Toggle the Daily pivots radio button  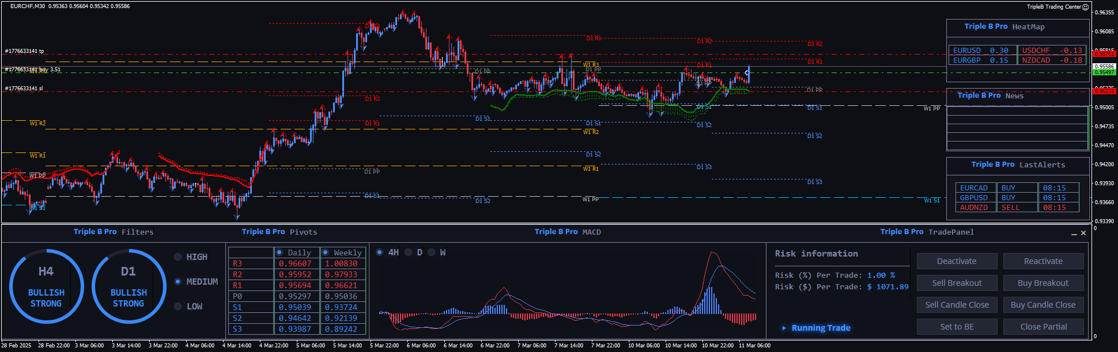coord(279,252)
